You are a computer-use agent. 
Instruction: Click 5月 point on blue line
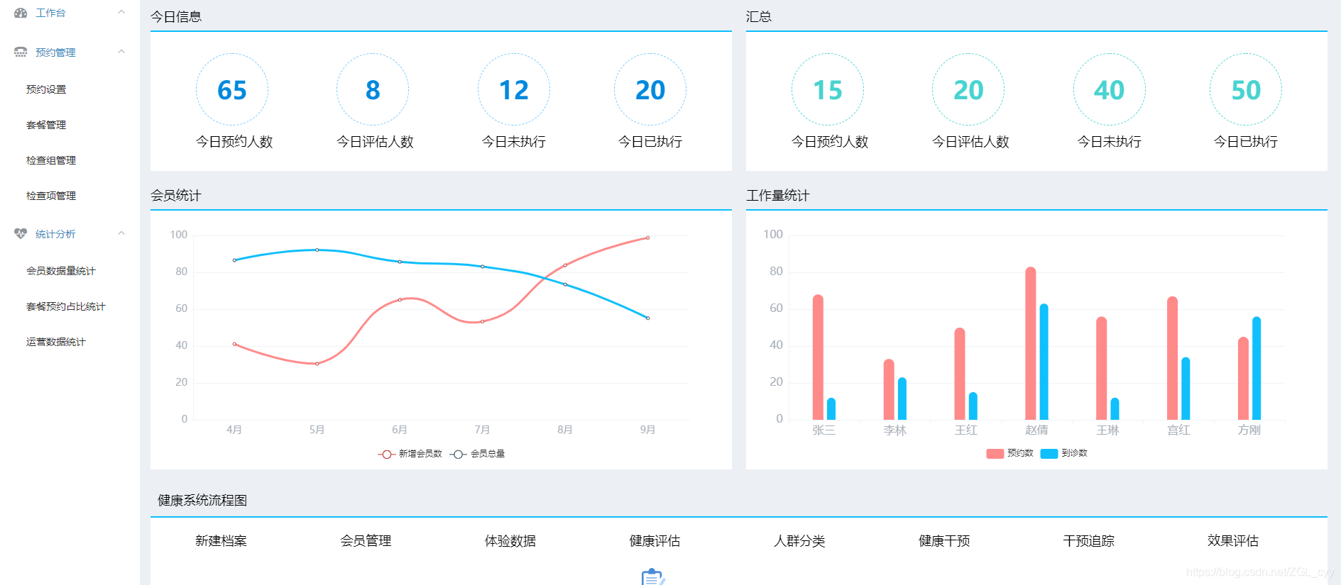(x=317, y=250)
